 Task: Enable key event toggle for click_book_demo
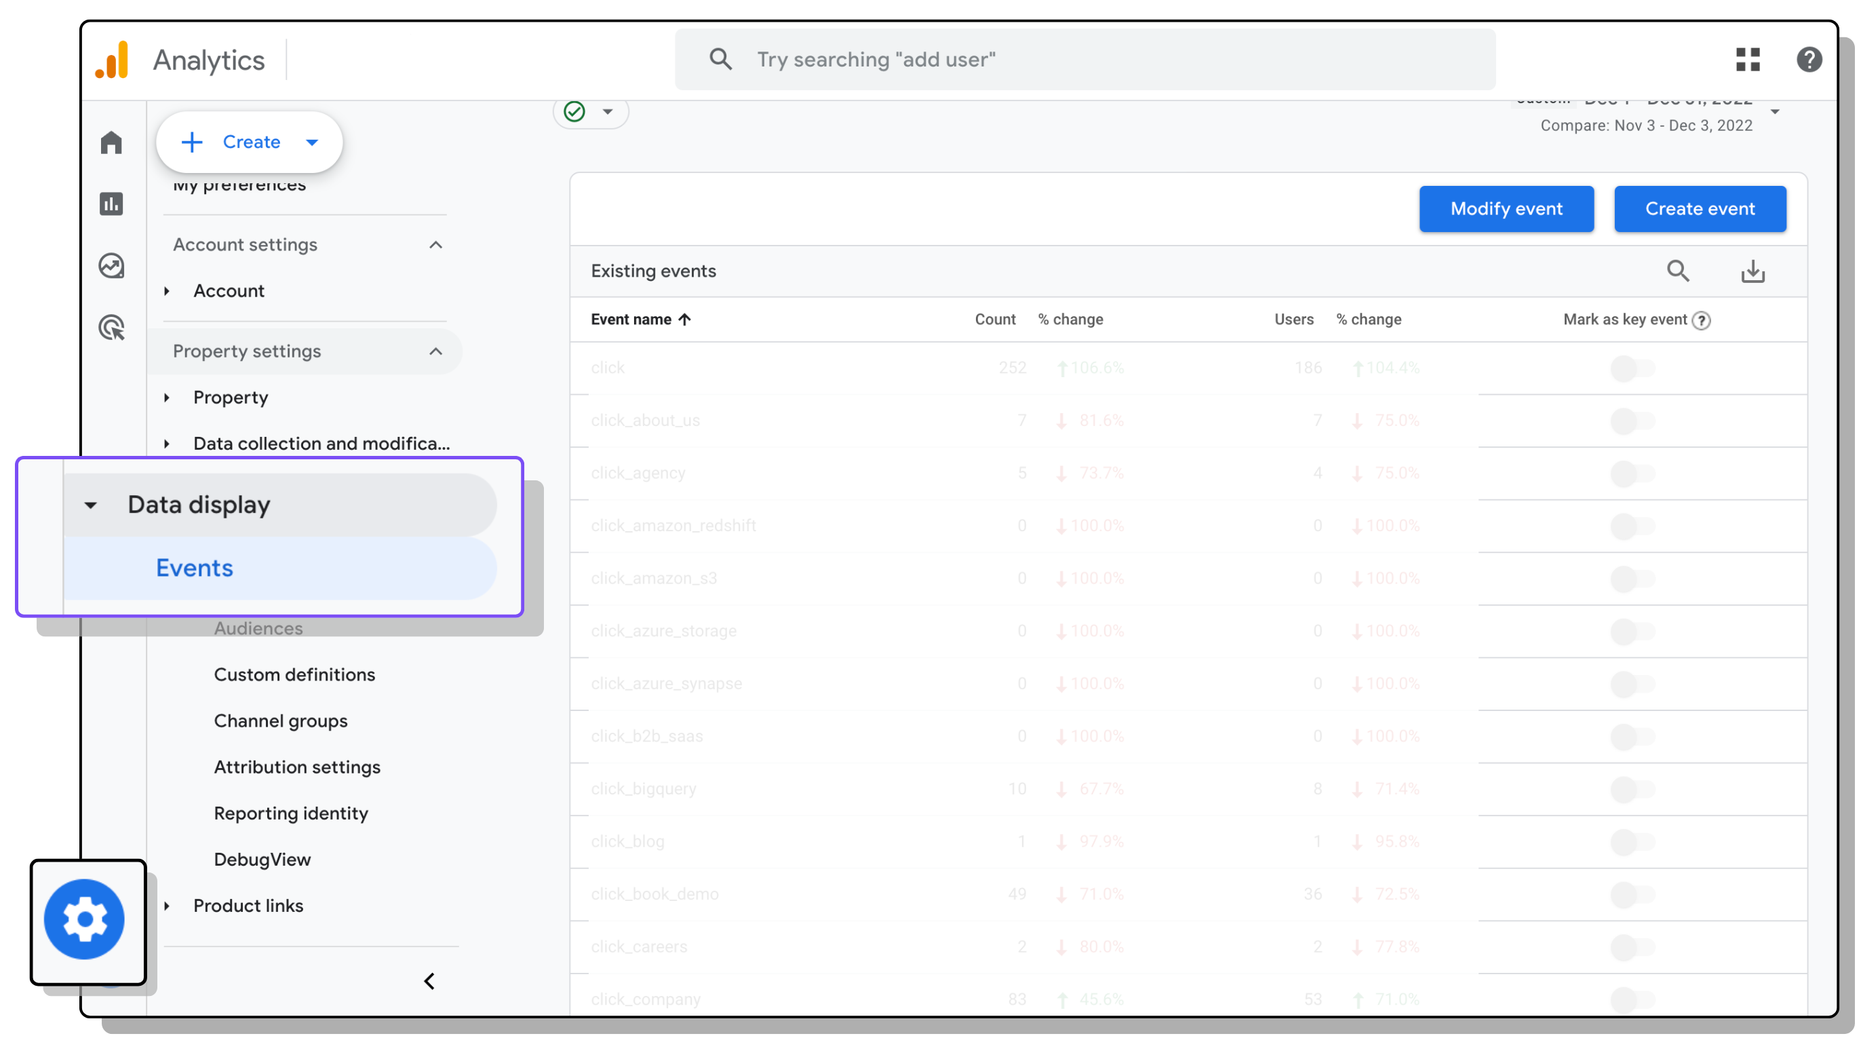[1632, 894]
